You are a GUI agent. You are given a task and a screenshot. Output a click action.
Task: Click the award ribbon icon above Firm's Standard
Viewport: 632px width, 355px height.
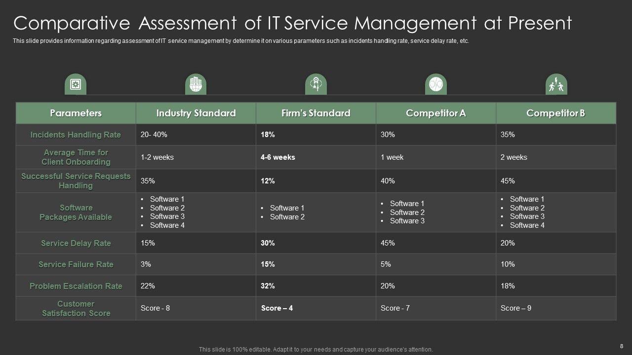coord(316,85)
